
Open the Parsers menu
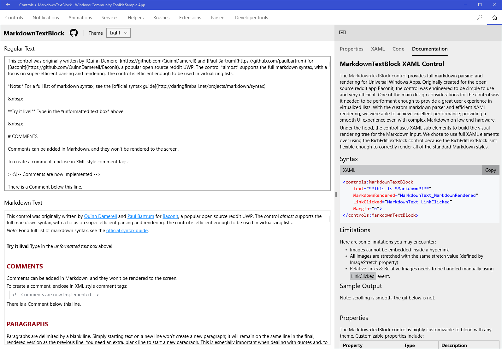[x=218, y=18]
